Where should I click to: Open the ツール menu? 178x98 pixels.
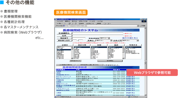pos(92,21)
